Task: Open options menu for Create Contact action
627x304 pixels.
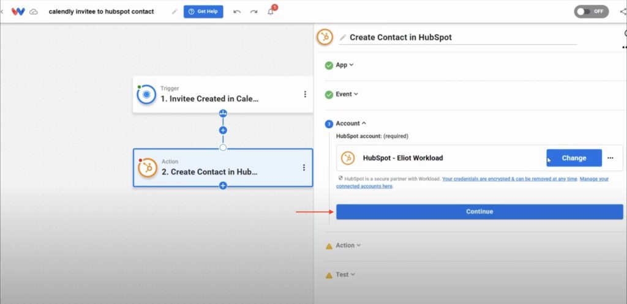Action: click(x=304, y=168)
